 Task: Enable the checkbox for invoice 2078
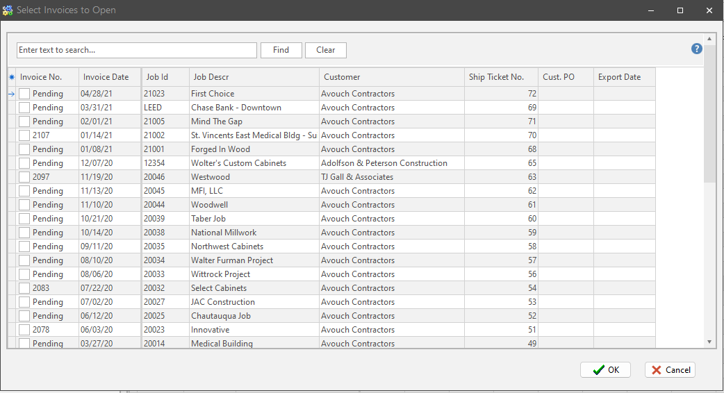[x=24, y=330]
